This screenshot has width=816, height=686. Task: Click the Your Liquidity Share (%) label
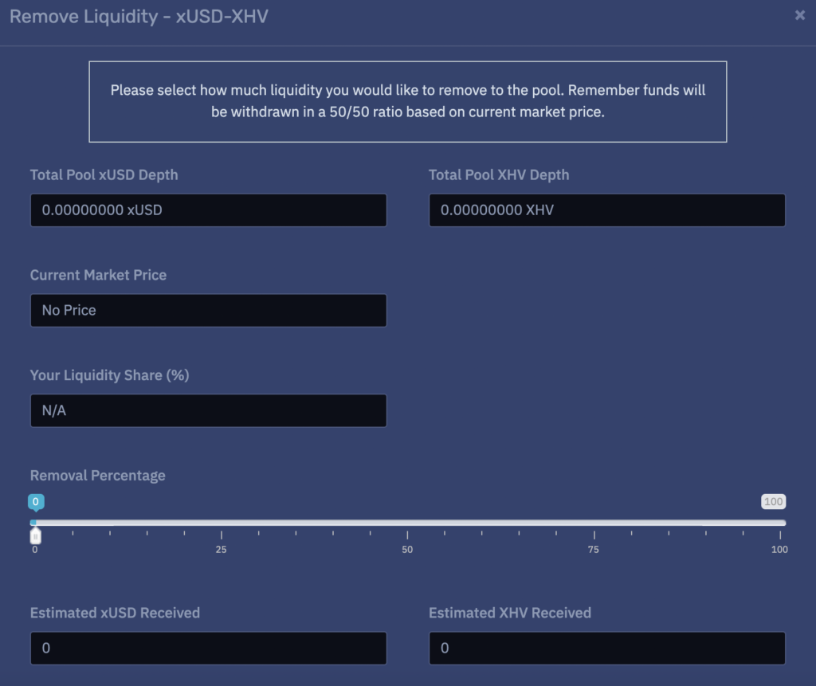coord(110,375)
